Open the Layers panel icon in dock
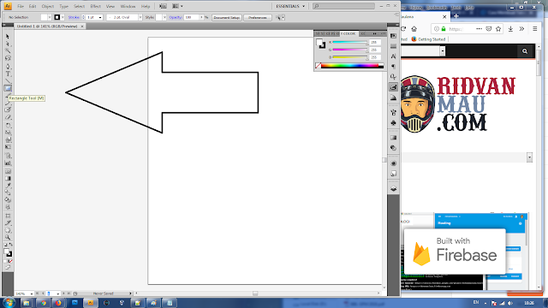This screenshot has height=308, width=548. pos(394,189)
